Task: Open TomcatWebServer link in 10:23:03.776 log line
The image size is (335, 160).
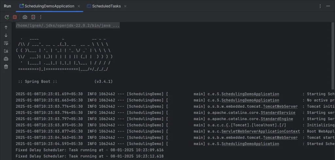Action: 280,106
